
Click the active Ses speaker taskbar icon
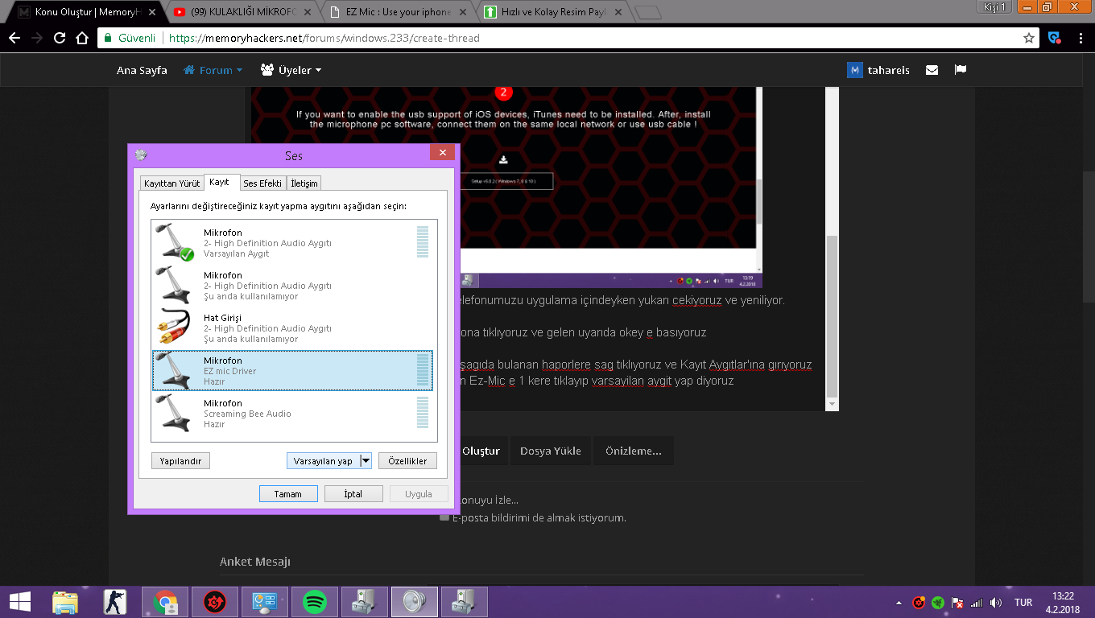(415, 602)
